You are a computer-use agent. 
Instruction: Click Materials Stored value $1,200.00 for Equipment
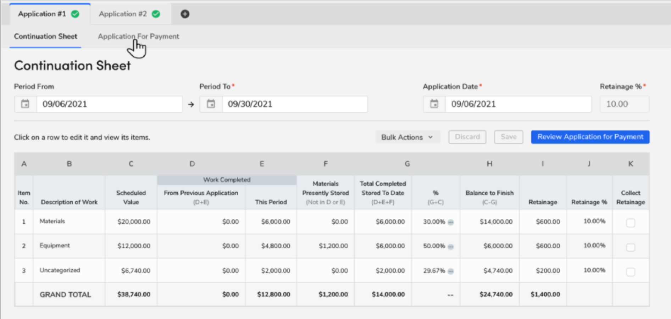point(333,246)
